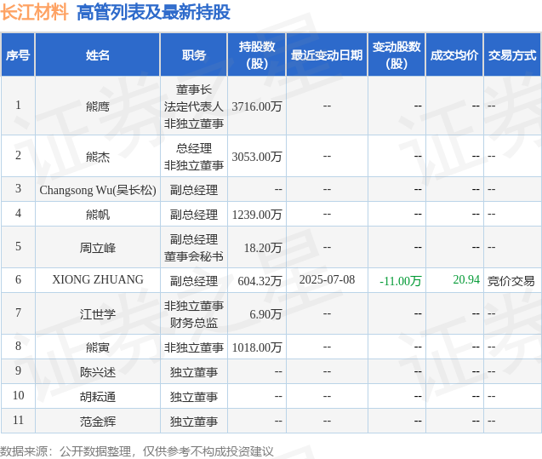Click row number '11' cell
This screenshot has width=542, height=459.
click(x=18, y=421)
